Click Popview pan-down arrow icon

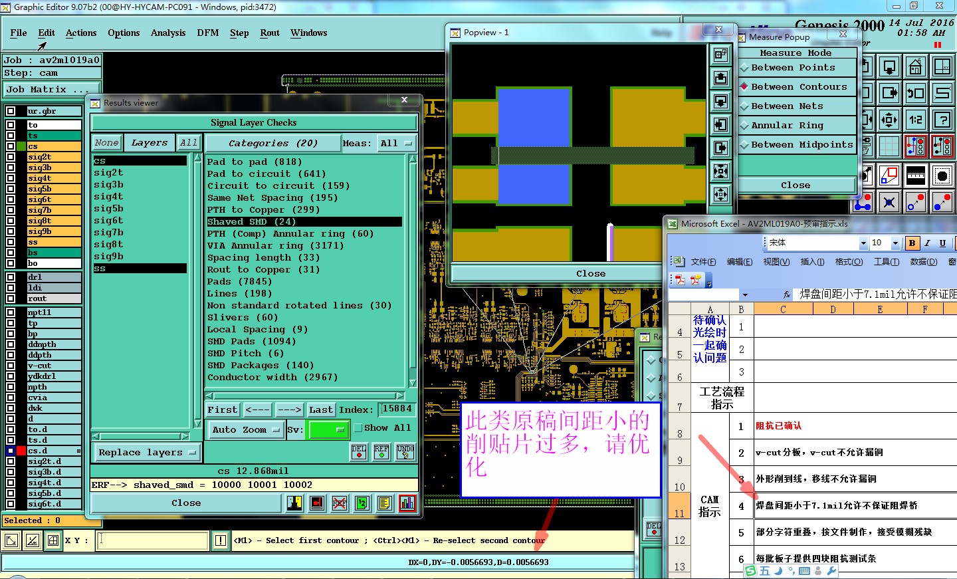(721, 102)
